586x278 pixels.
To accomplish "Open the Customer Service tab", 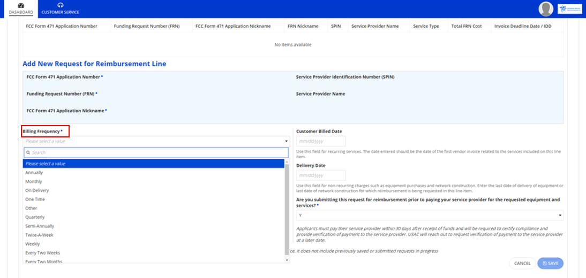I will (60, 9).
